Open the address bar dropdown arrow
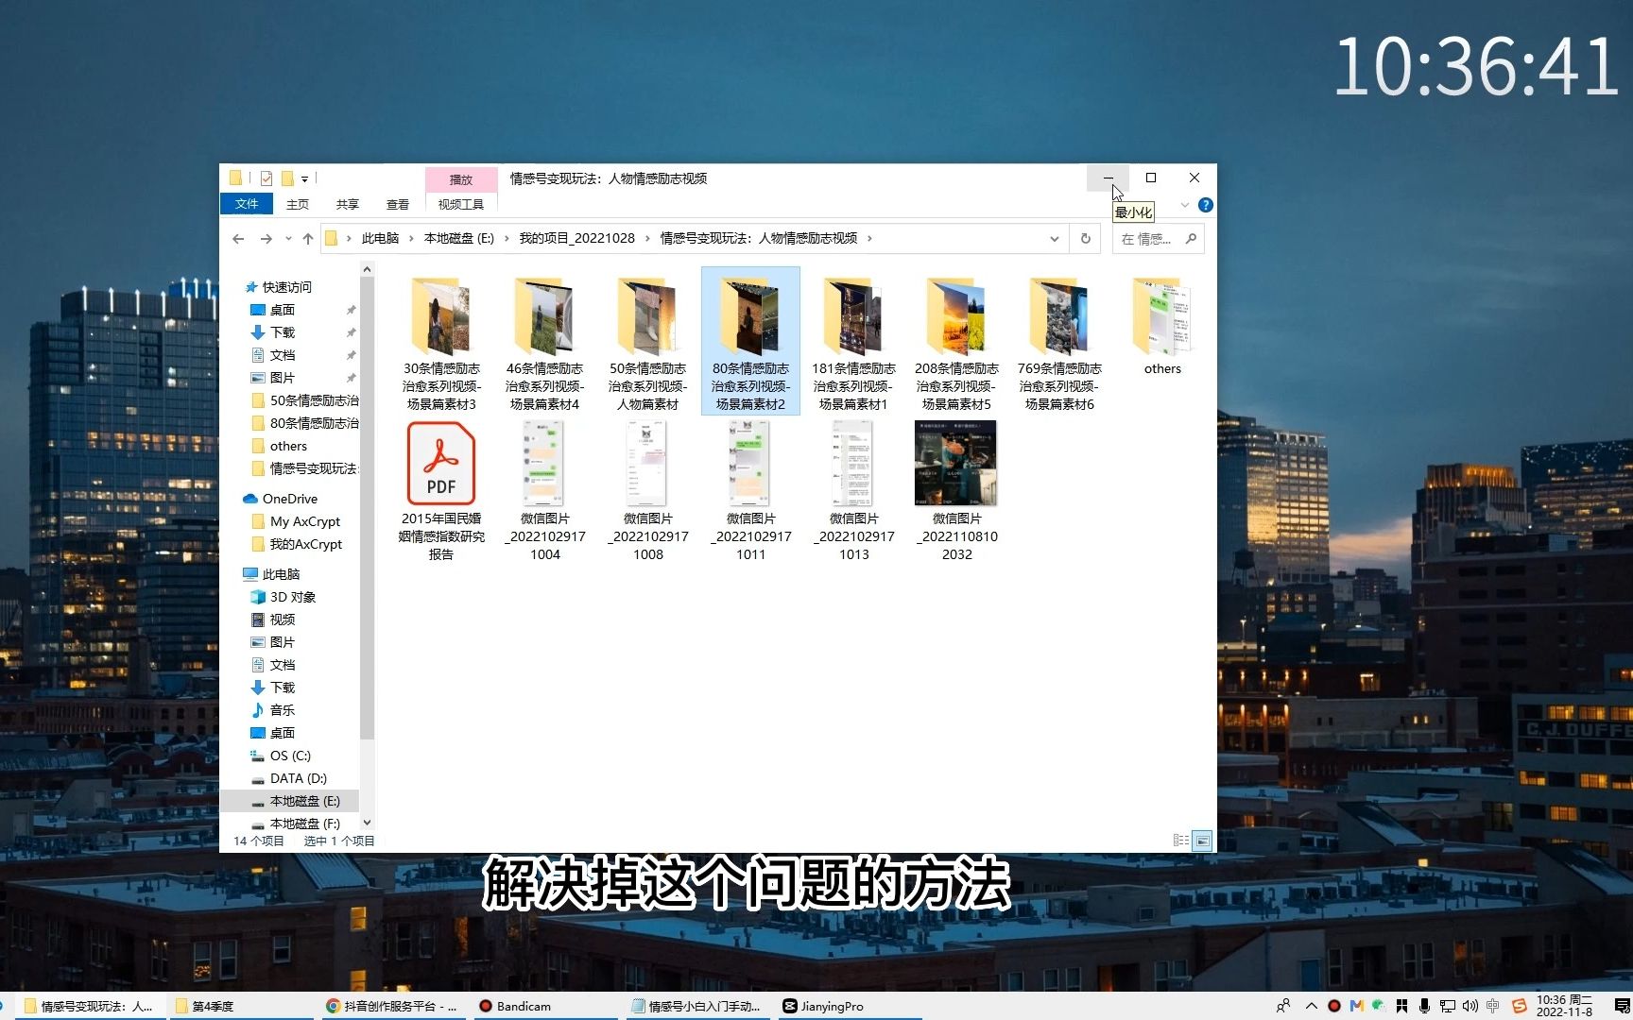1633x1020 pixels. click(x=1054, y=238)
